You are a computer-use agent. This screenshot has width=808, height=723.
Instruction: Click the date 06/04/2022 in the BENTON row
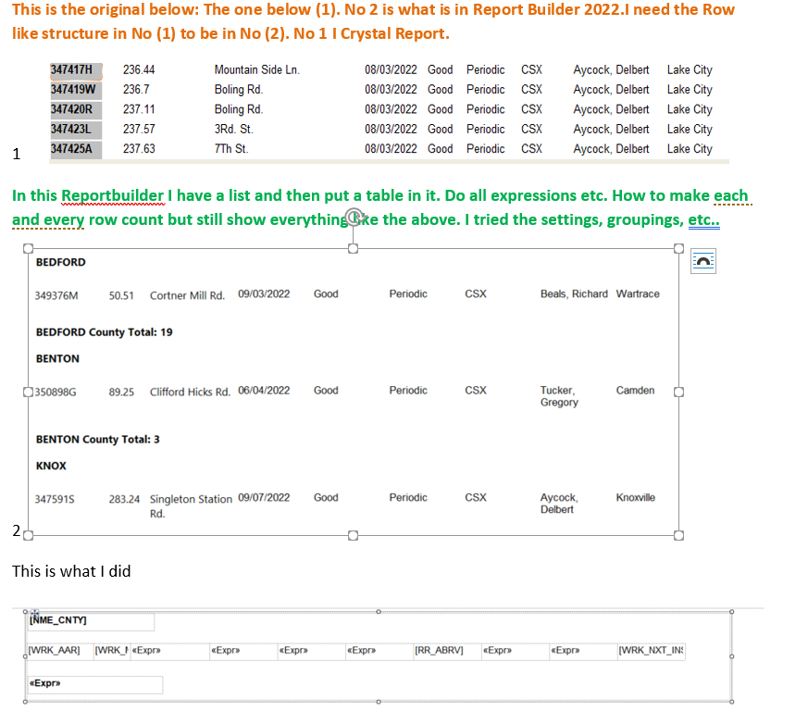tap(264, 390)
